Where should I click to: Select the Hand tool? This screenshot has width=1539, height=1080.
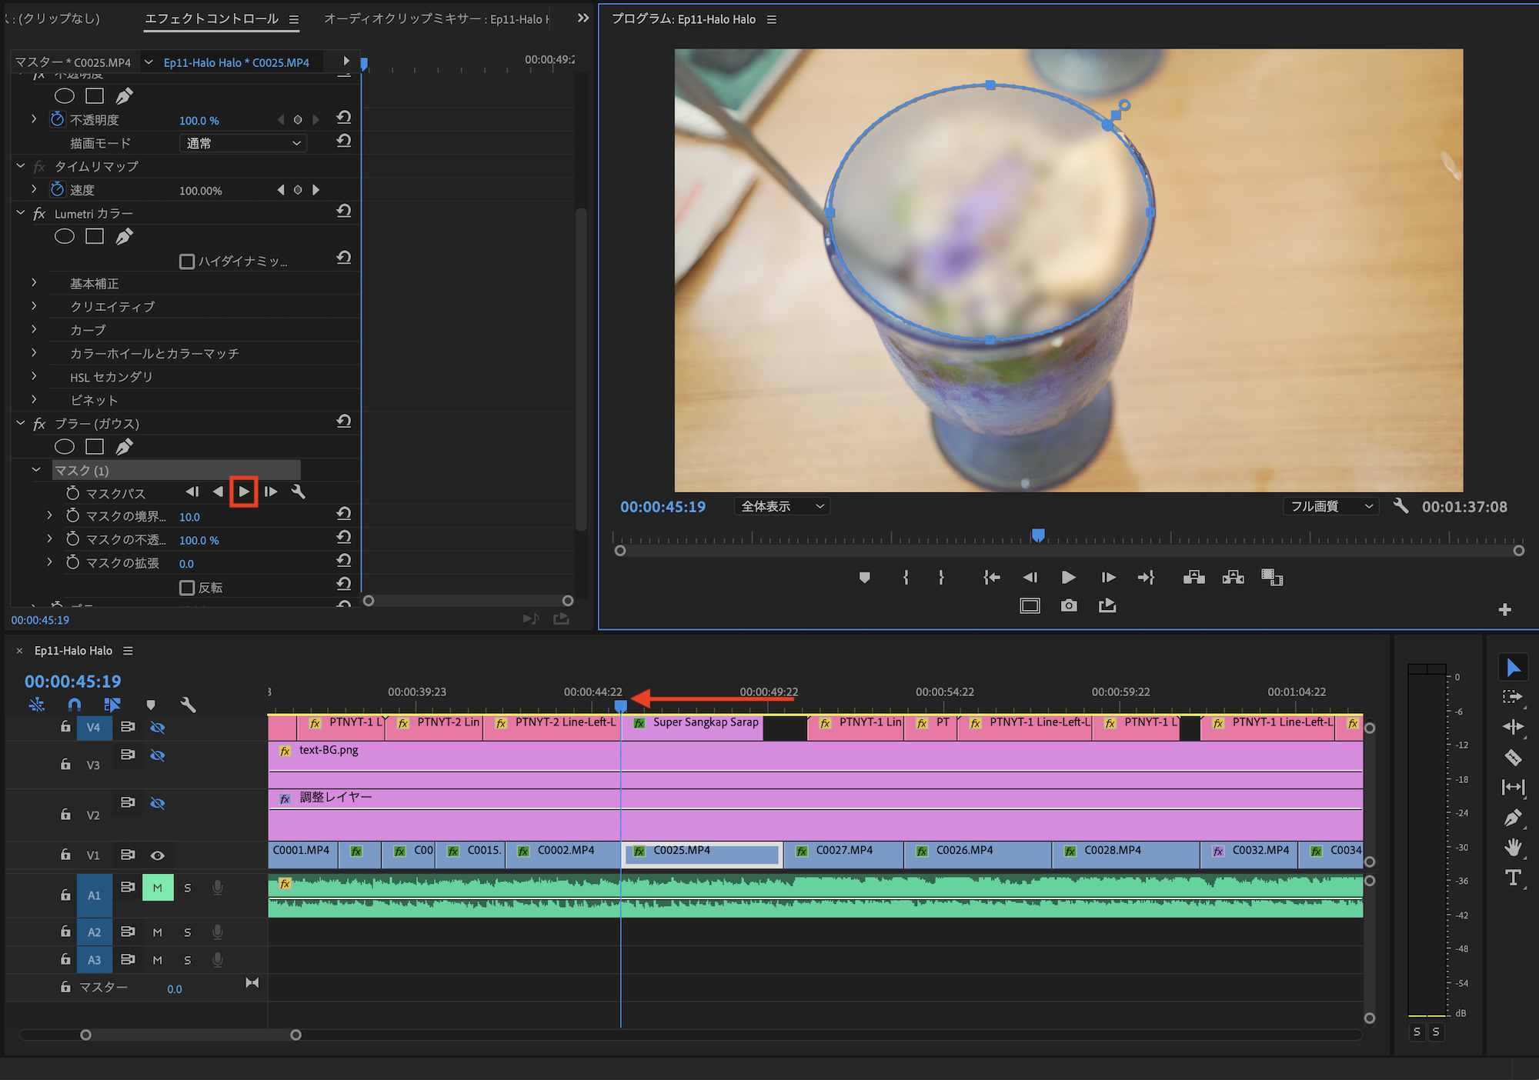coord(1513,848)
